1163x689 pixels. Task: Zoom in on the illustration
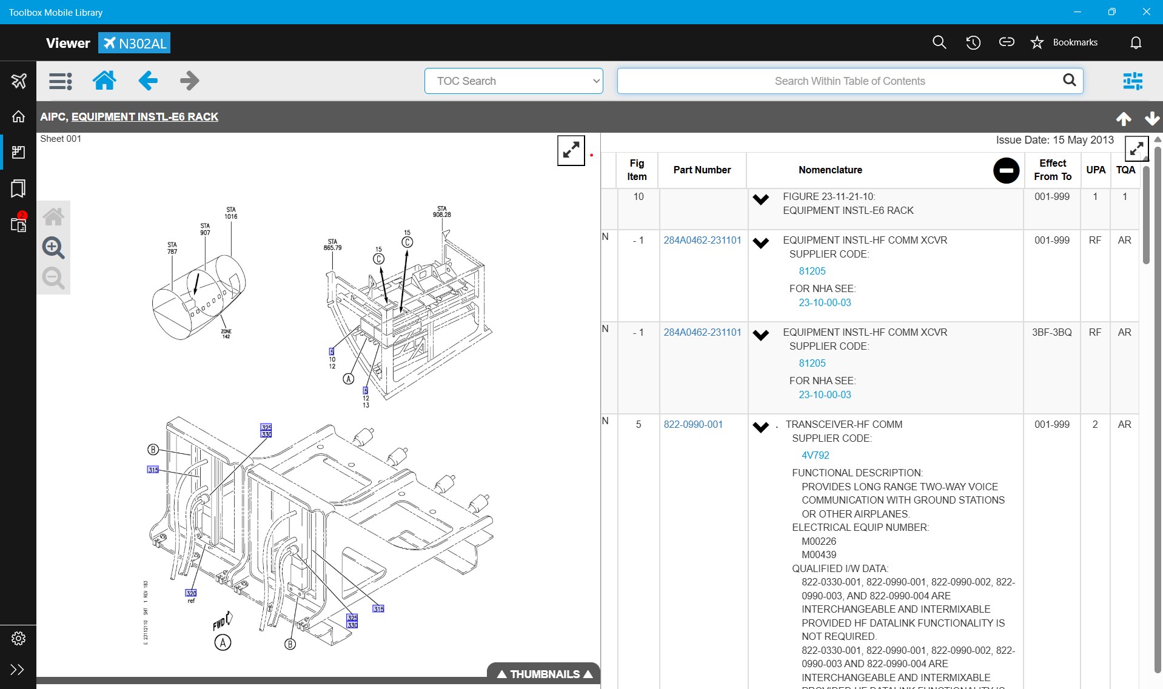(53, 247)
